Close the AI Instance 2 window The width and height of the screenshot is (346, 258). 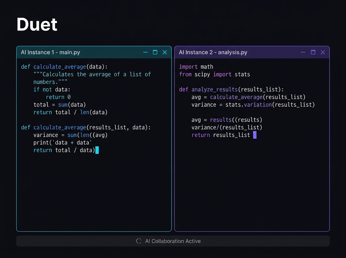pos(323,52)
